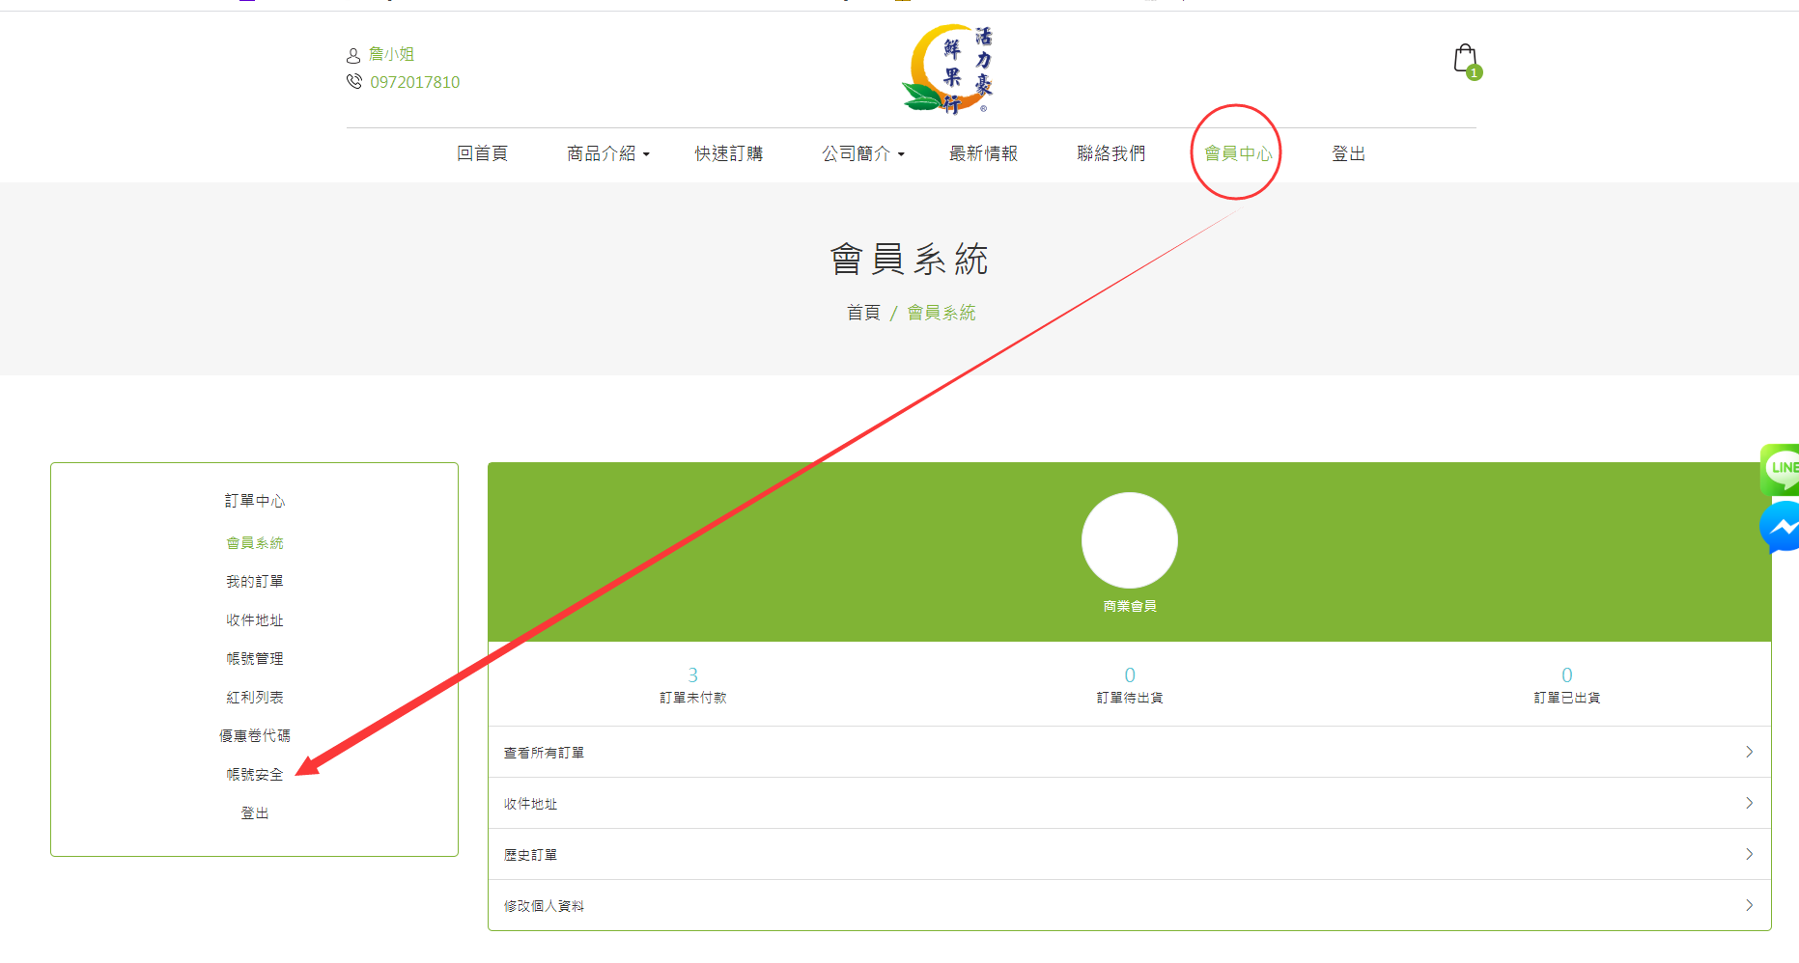
Task: Click the white member avatar circle
Action: [1129, 540]
